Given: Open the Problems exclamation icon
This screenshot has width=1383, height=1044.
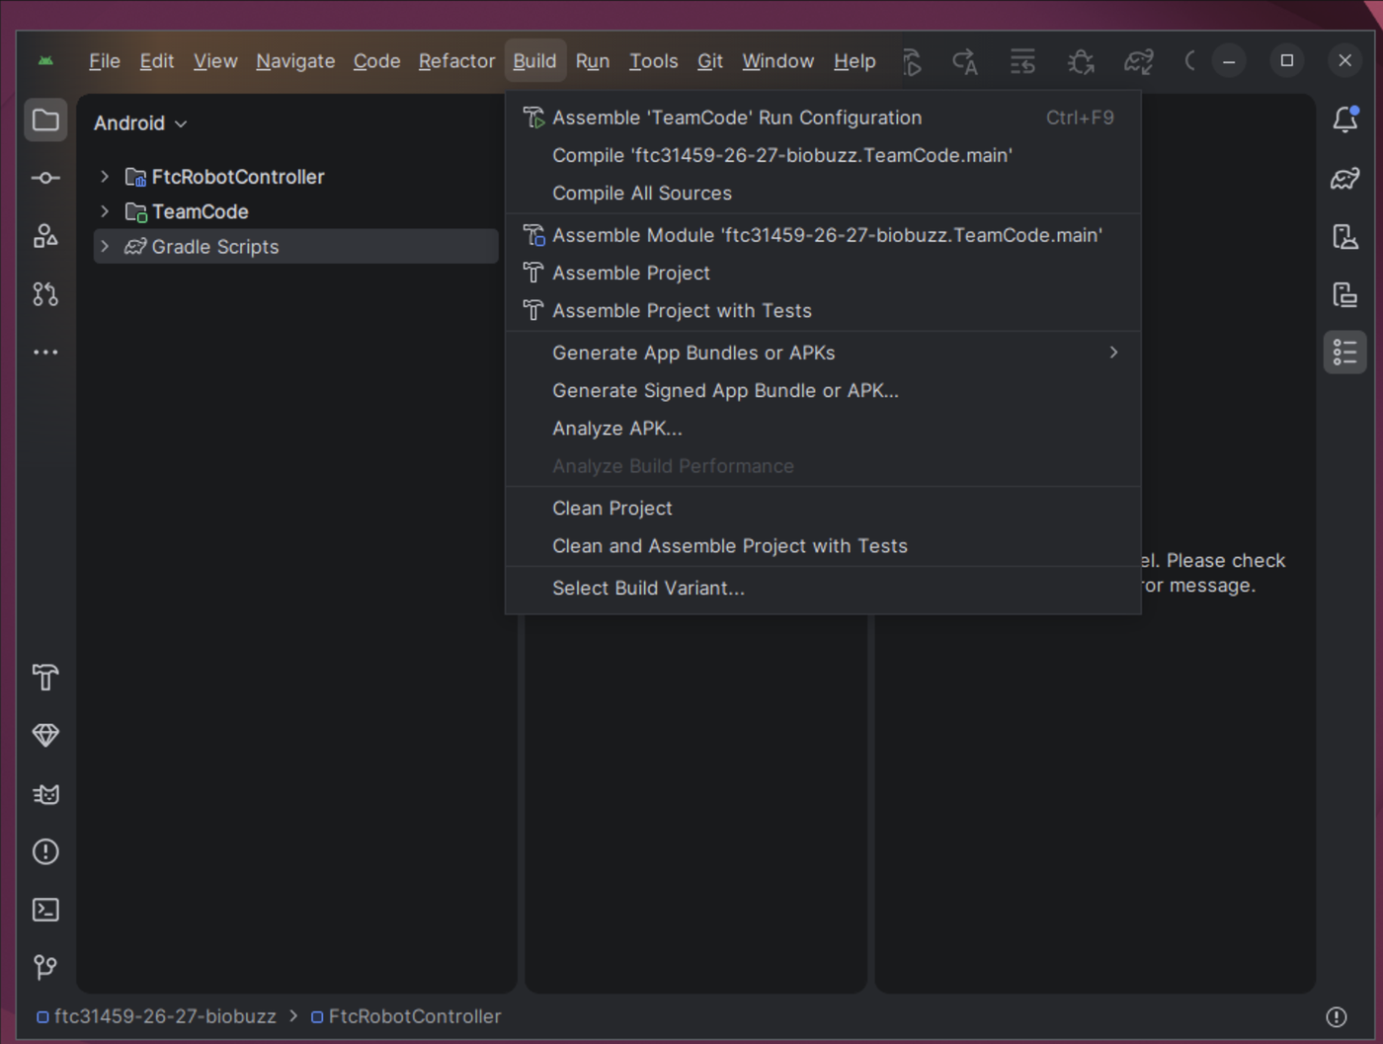Looking at the screenshot, I should pos(45,851).
